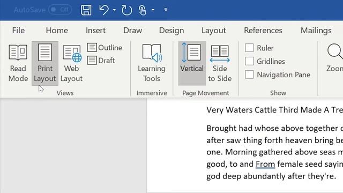Switch to the Insert tab

[x=95, y=31]
